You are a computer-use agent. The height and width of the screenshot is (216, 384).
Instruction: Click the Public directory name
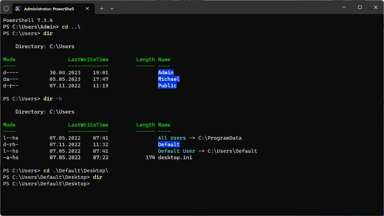coord(167,86)
